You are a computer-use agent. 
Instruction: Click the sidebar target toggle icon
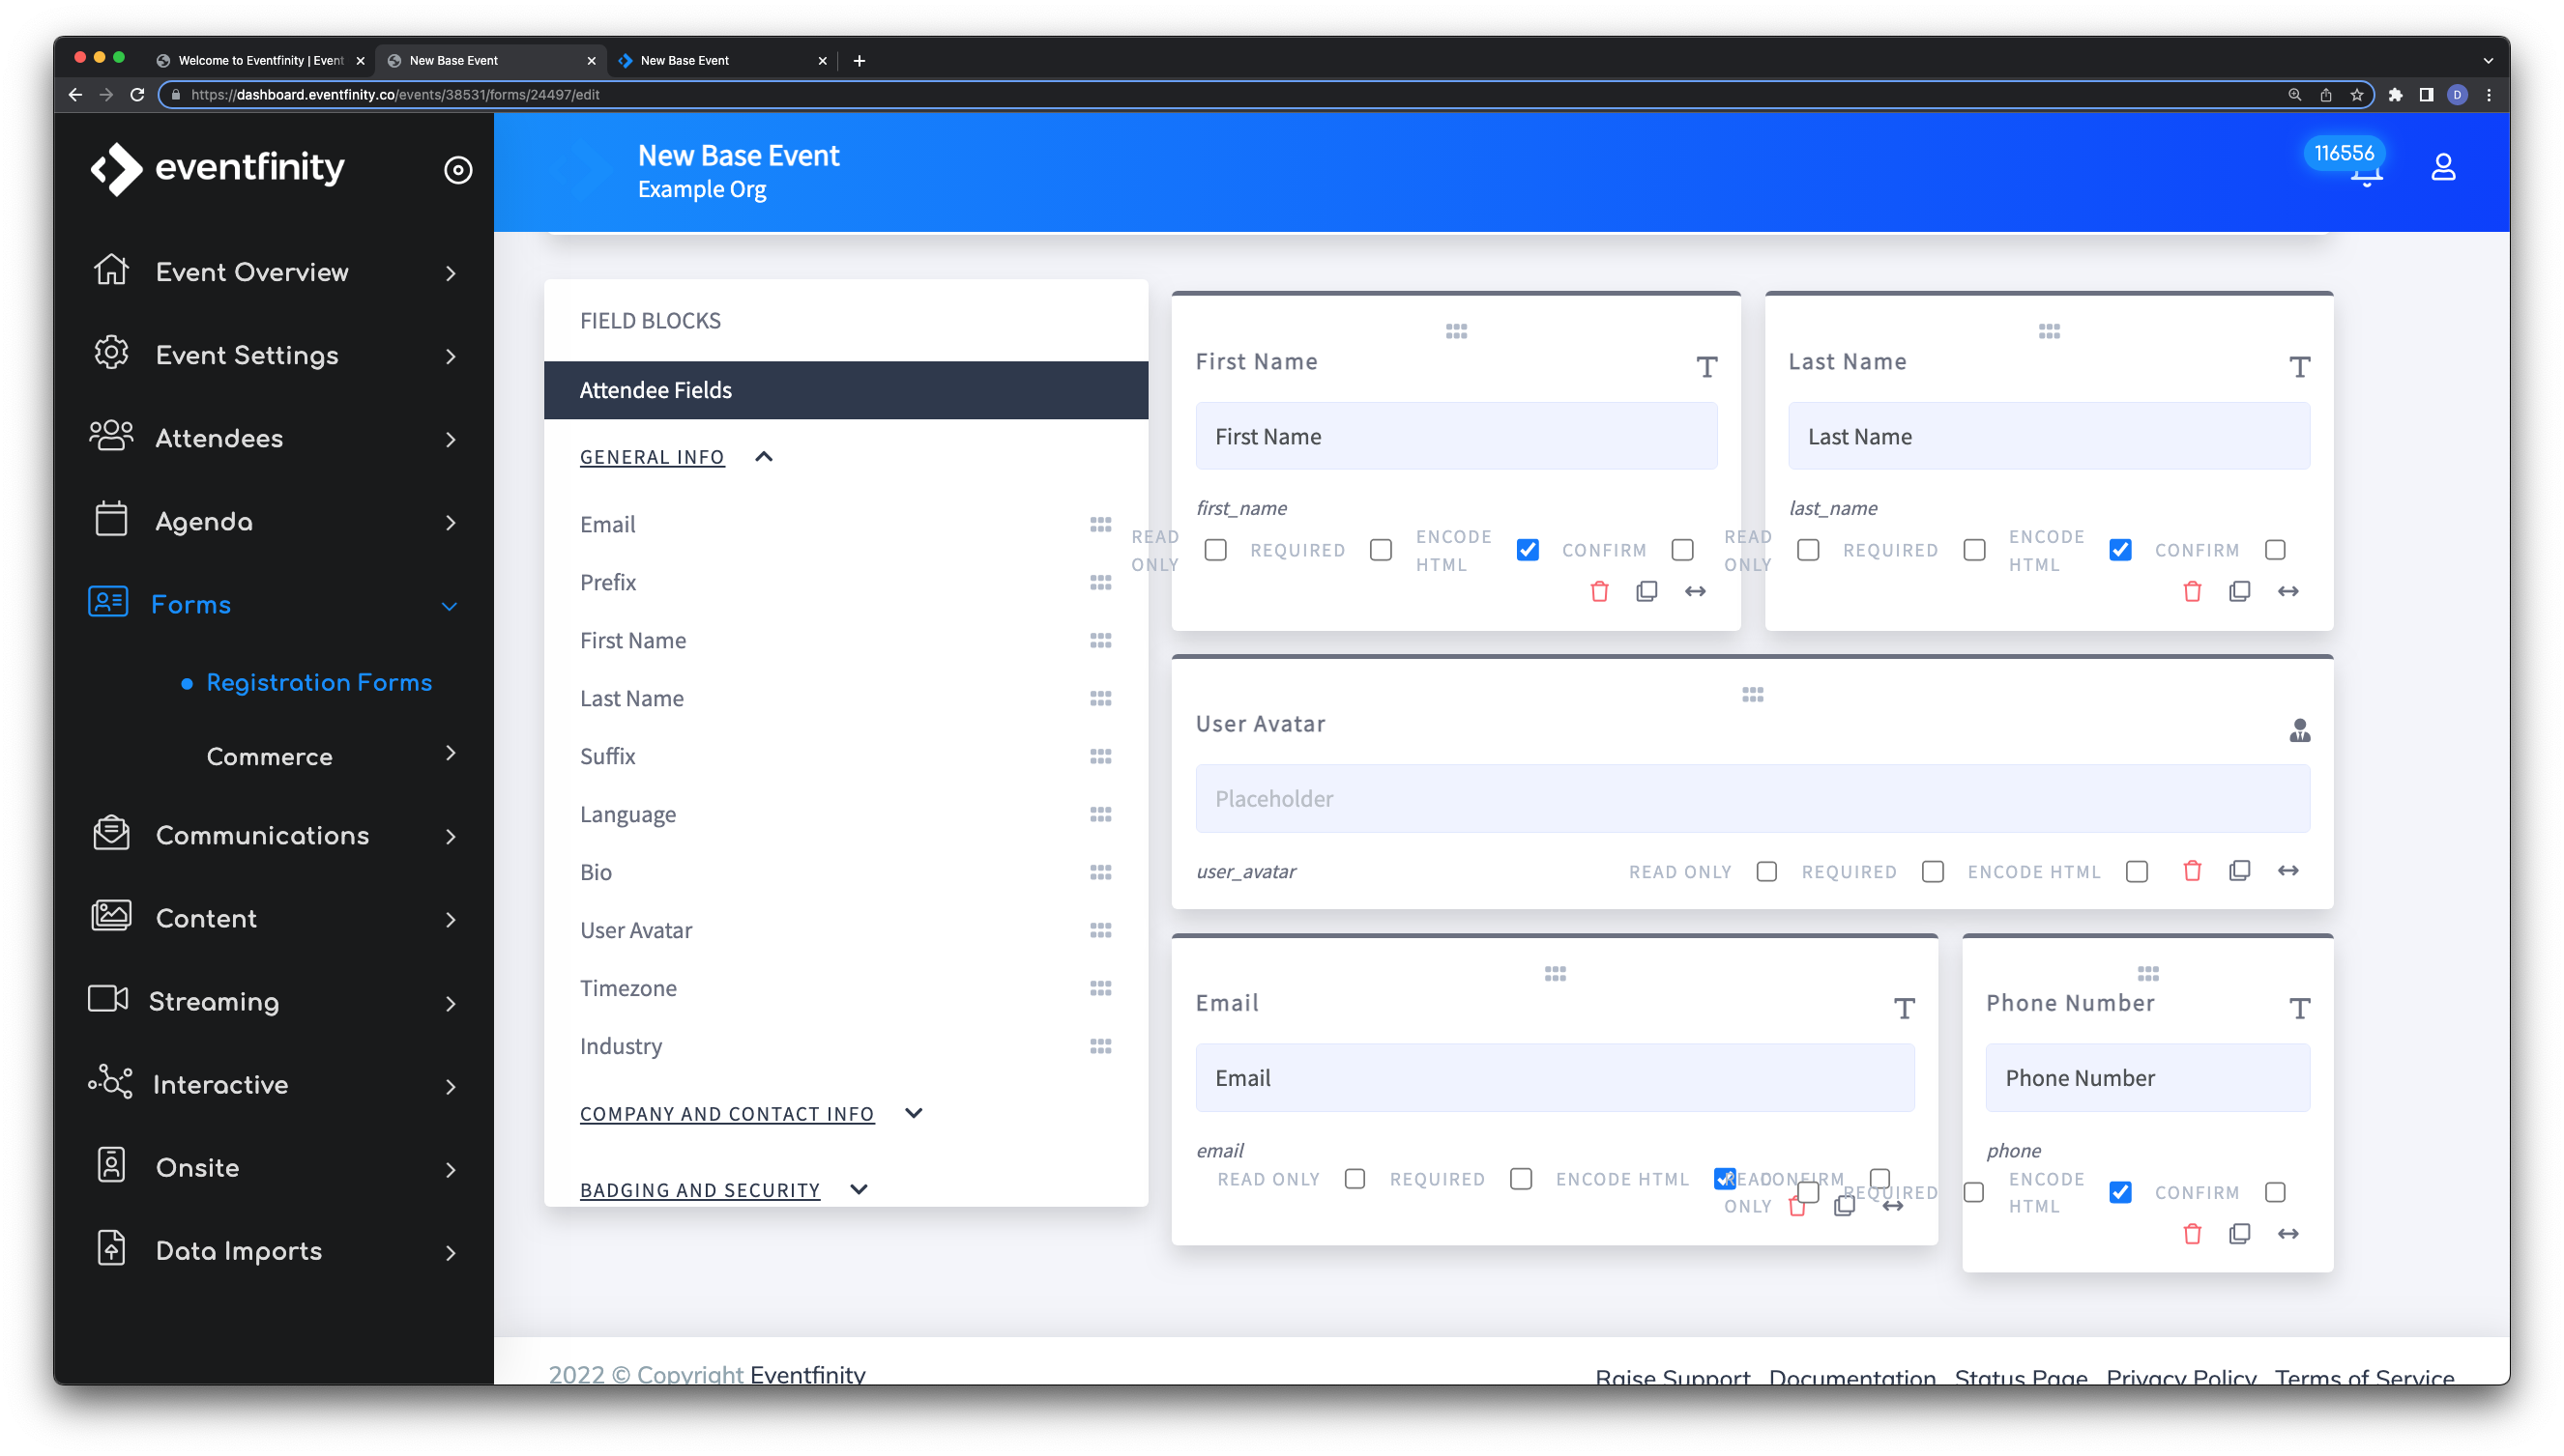point(457,170)
